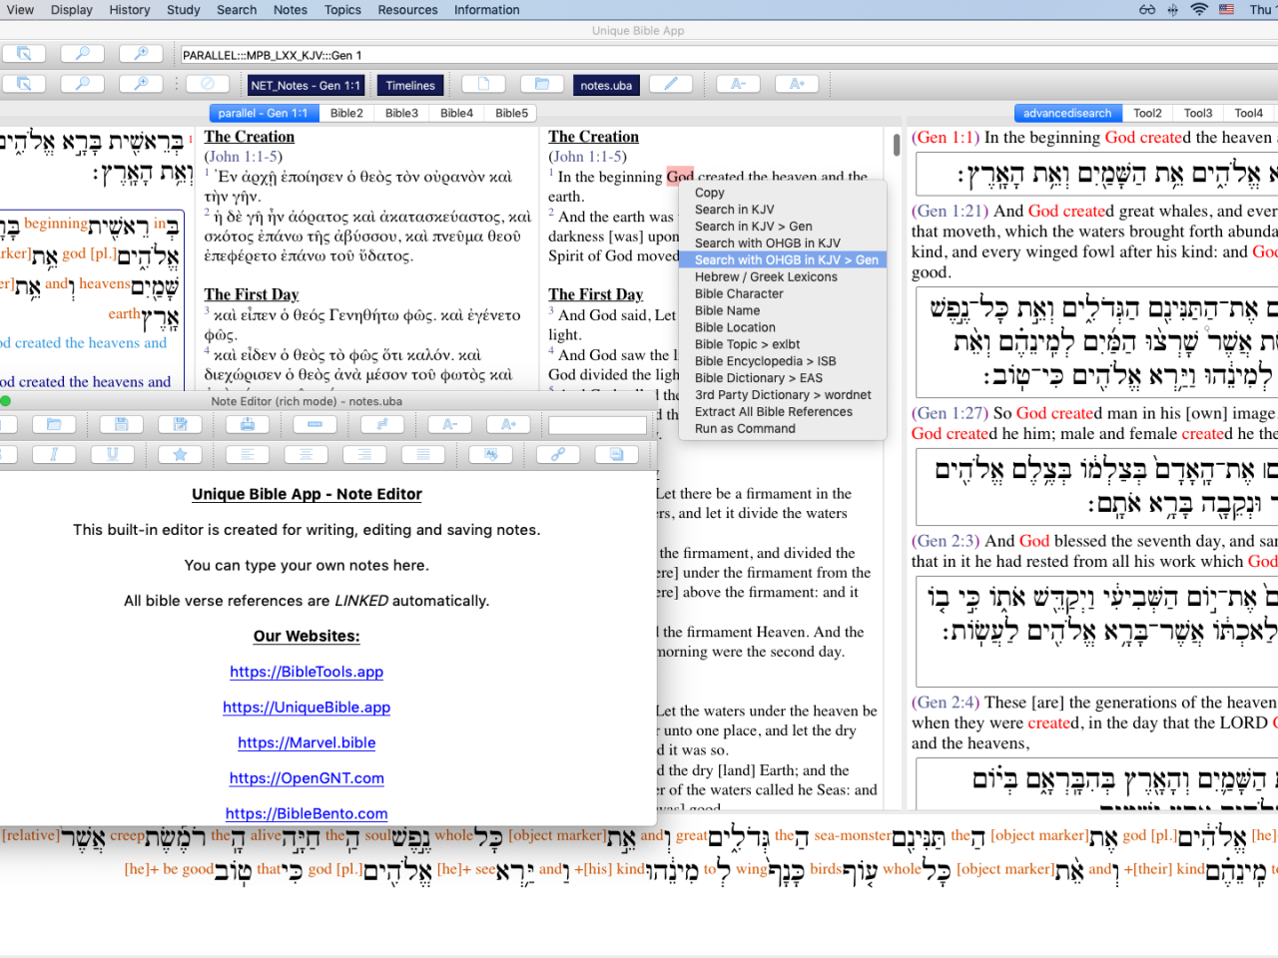
Task: Click the plain magnifier icon in NET_Notes toolbar row
Action: tap(83, 84)
